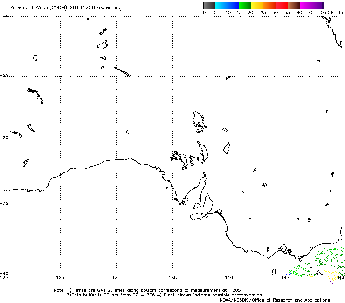Viewport: 345px width, 303px height.
Task: Click the '25' legend scale number
Action: [x=263, y=13]
